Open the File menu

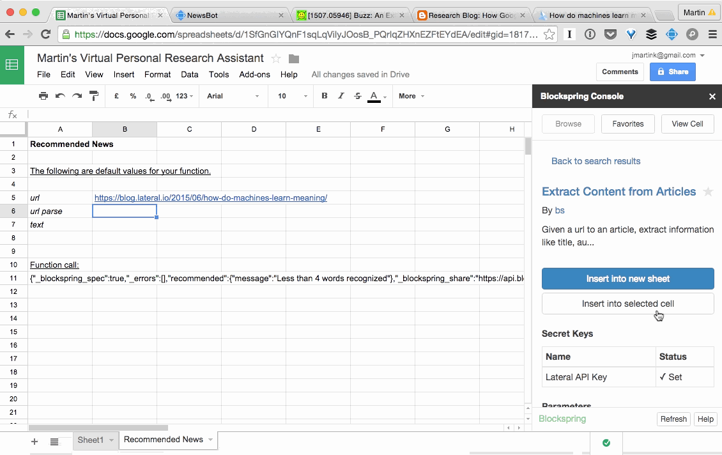coord(43,75)
